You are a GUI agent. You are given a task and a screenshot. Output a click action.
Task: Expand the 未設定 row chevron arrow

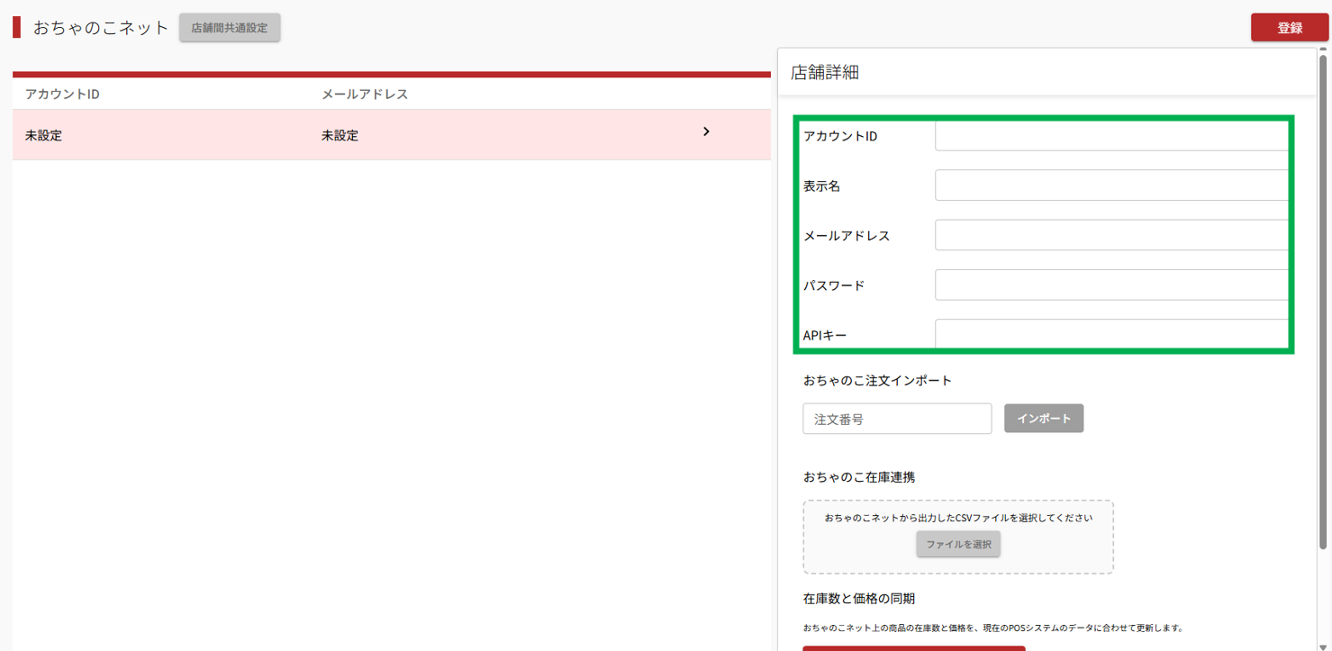tap(706, 132)
